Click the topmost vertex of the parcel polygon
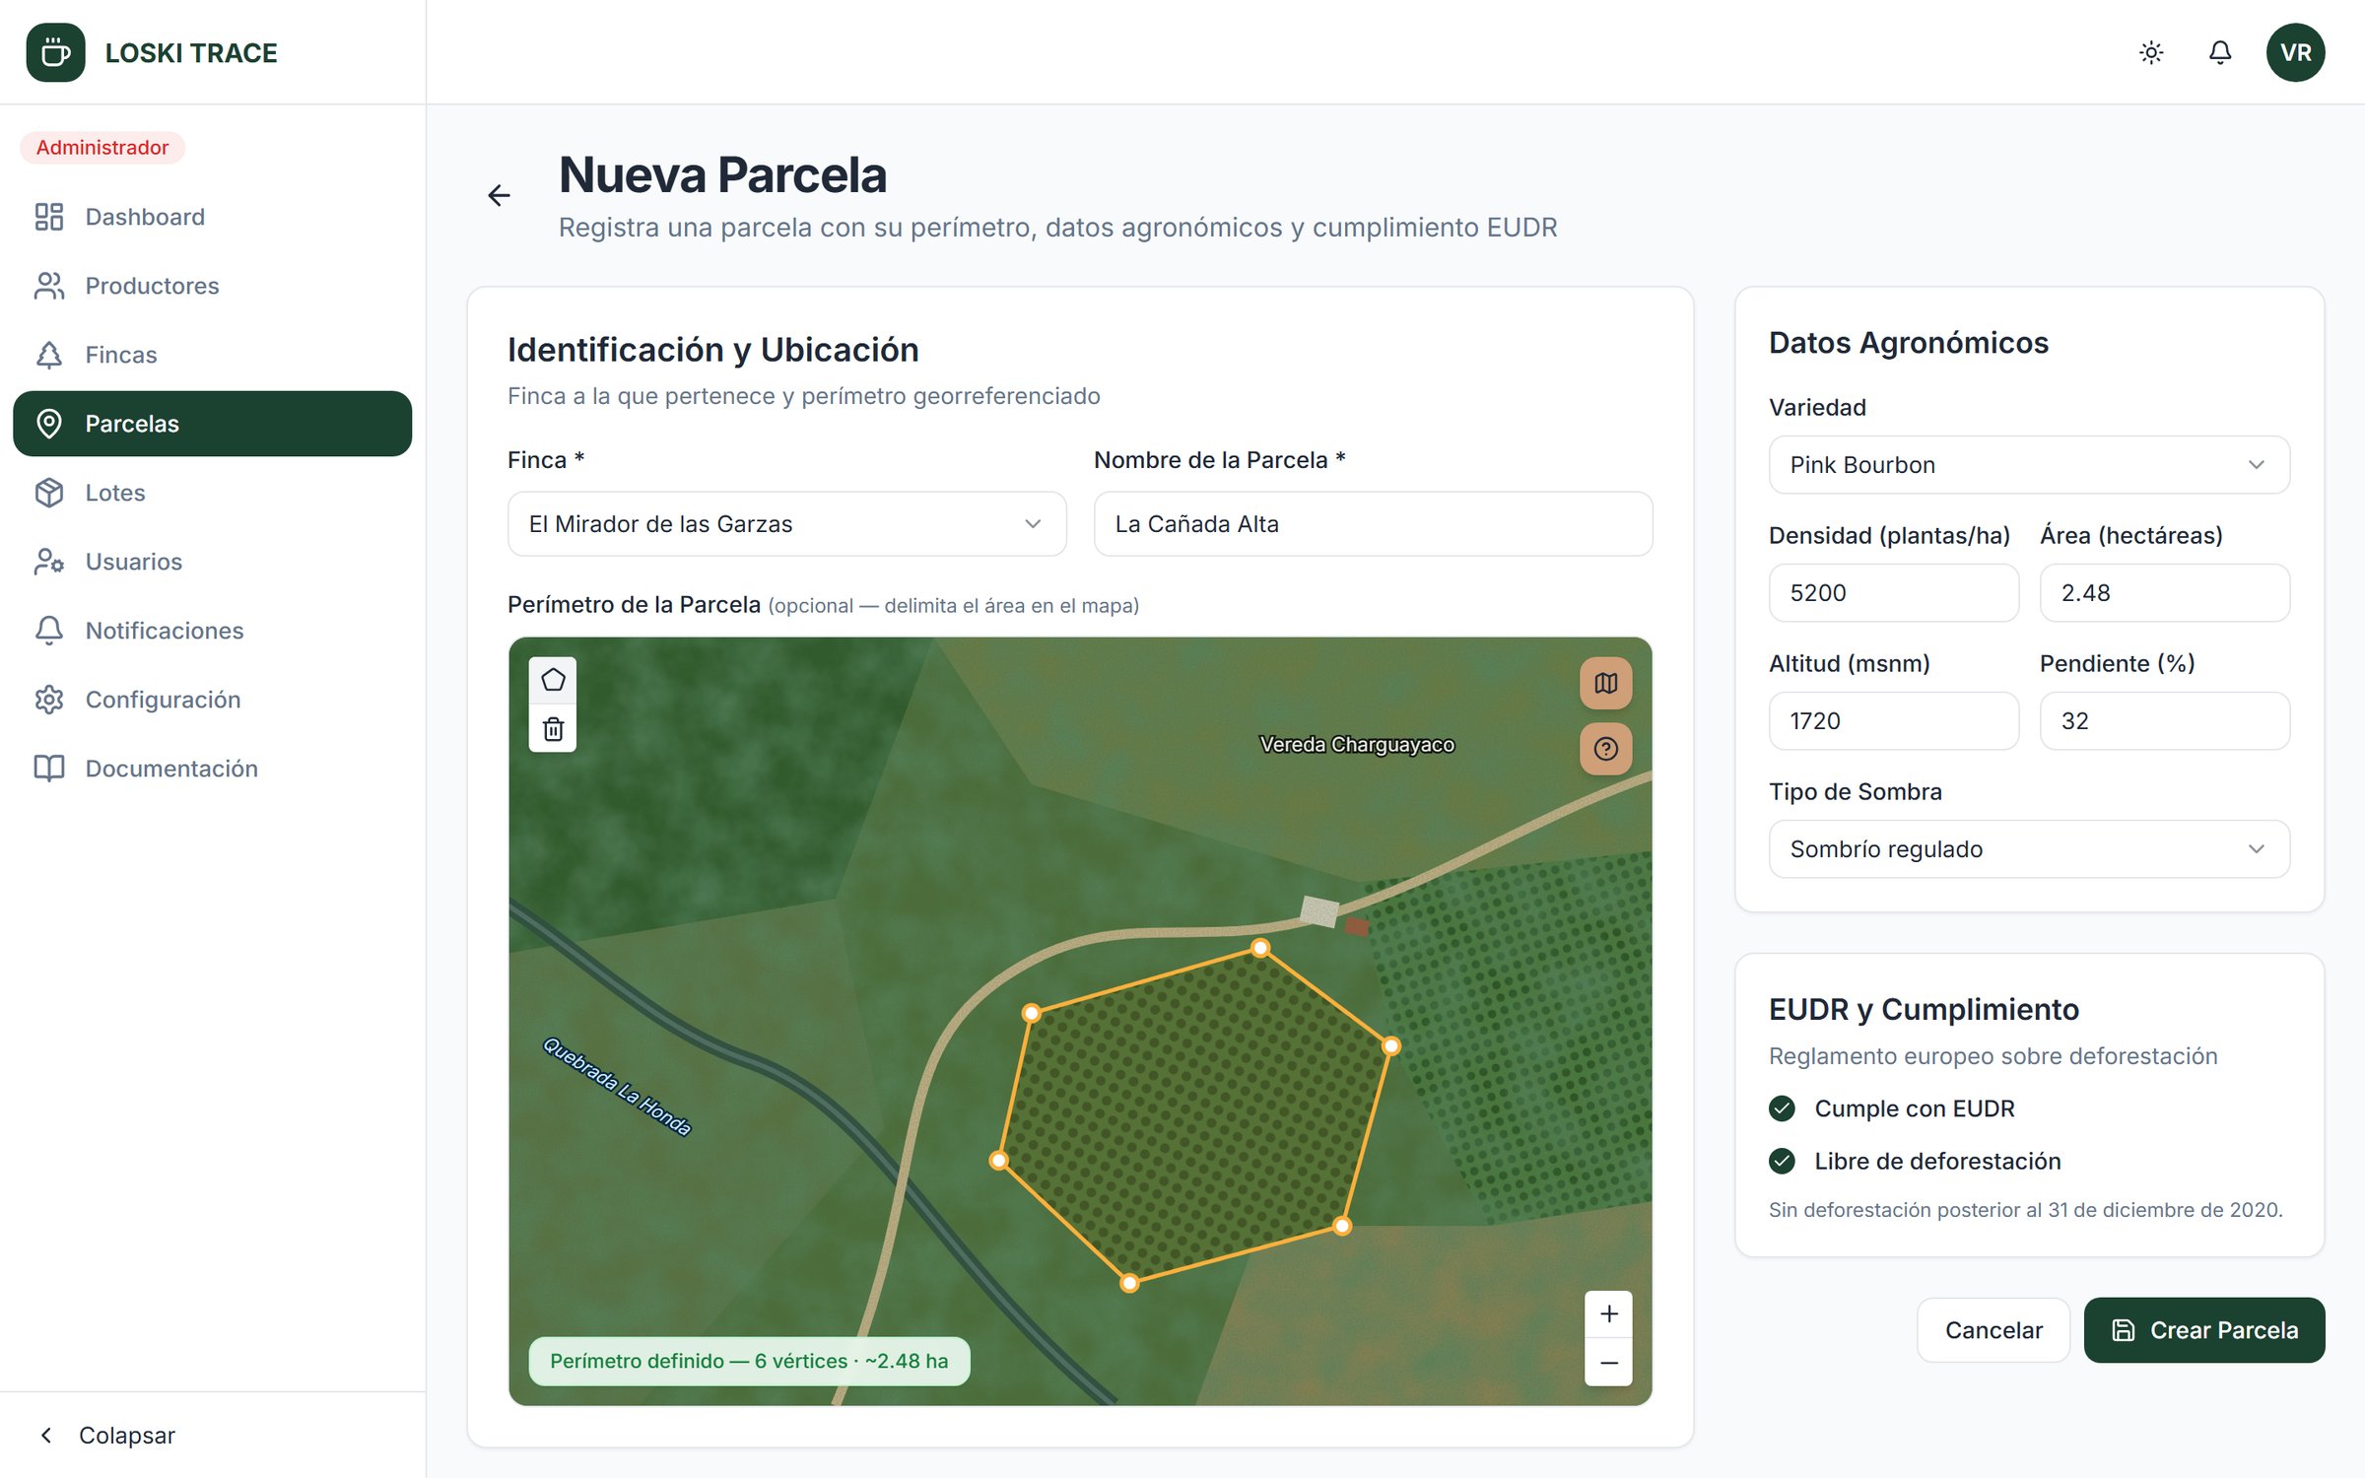This screenshot has height=1478, width=2365. pos(1259,948)
